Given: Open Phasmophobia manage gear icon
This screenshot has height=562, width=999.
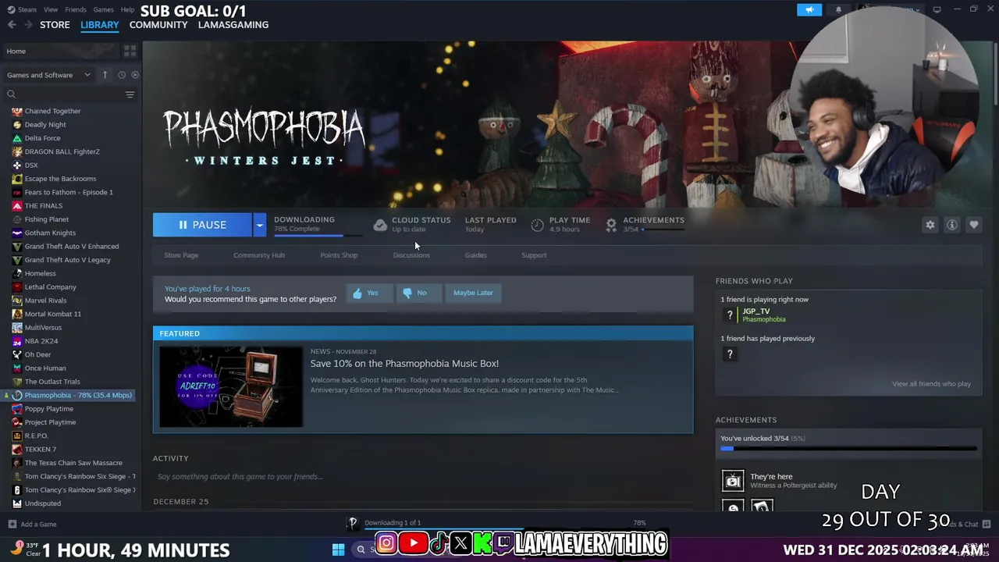Looking at the screenshot, I should tap(930, 225).
